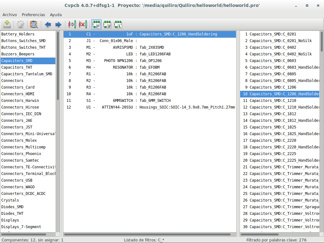This screenshot has height=243, width=324.
Task: Click library list horizontal scrollbar
Action: (24, 234)
